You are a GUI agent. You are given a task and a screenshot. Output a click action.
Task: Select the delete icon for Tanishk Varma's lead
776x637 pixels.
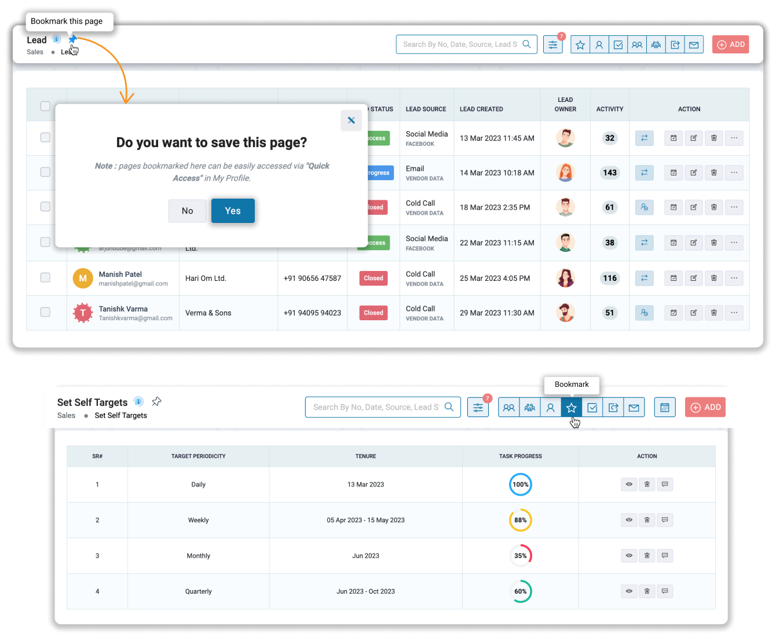[713, 313]
